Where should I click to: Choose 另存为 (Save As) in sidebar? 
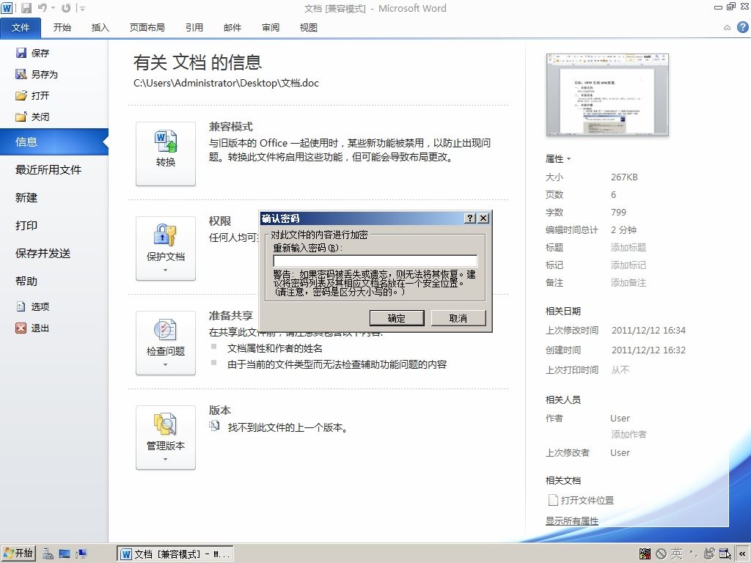tap(37, 74)
